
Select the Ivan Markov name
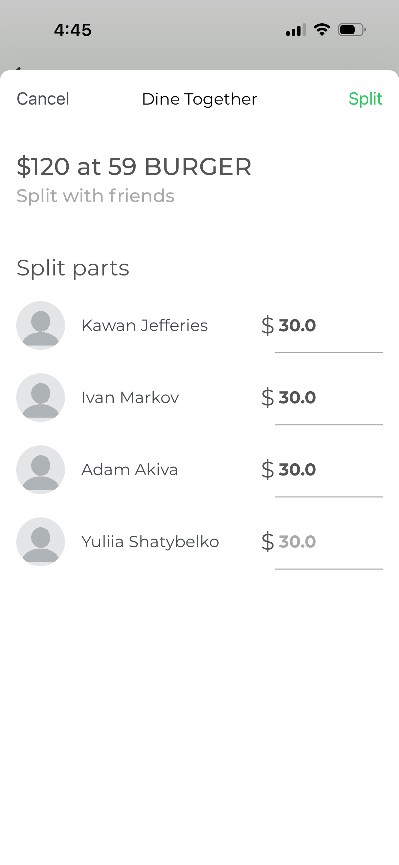pyautogui.click(x=130, y=398)
